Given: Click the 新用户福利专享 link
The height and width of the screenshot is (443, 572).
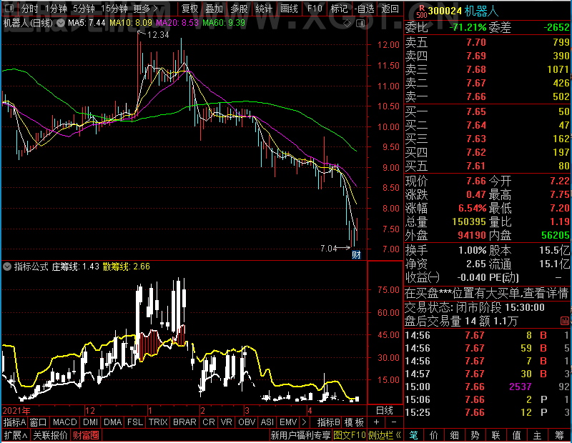Looking at the screenshot, I should click(300, 435).
